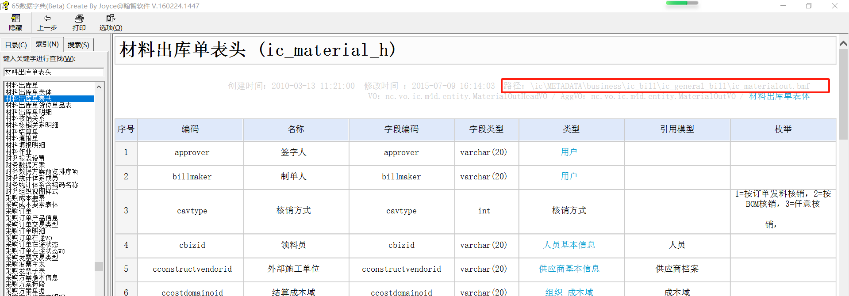This screenshot has width=849, height=296.
Task: Open 用户 link in approver row
Action: coord(569,152)
